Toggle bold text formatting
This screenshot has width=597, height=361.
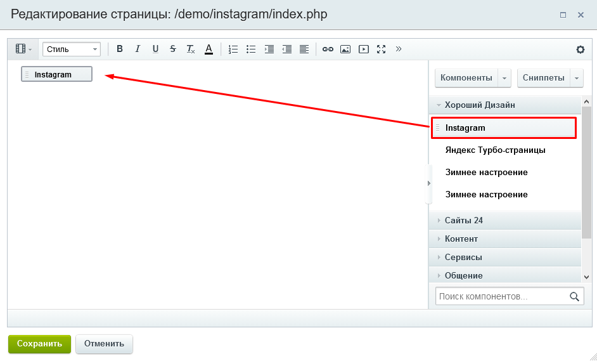(x=120, y=49)
